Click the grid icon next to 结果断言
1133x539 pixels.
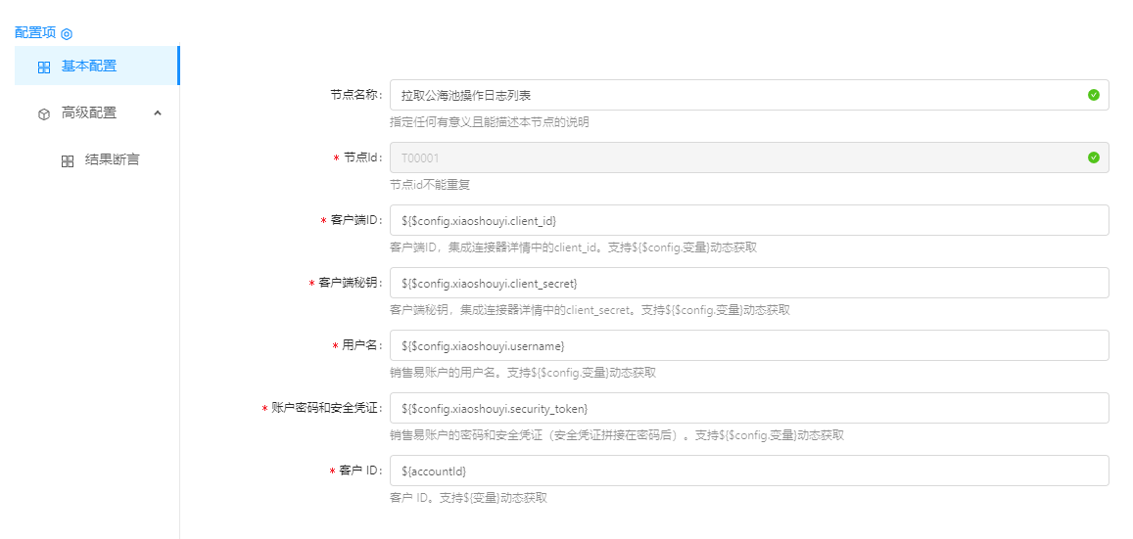[x=68, y=160]
